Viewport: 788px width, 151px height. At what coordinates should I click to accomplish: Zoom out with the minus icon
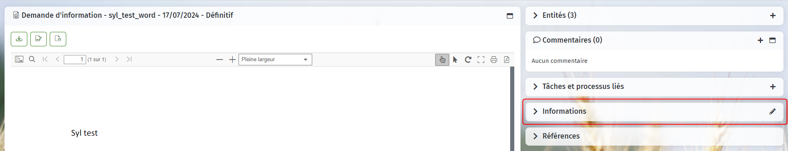pyautogui.click(x=219, y=60)
